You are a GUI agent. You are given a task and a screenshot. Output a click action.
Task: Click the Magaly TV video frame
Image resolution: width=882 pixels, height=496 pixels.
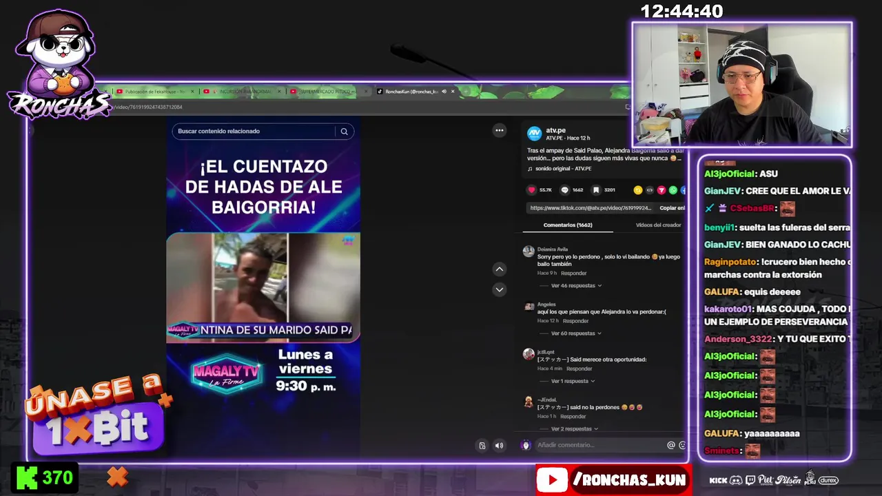click(263, 287)
